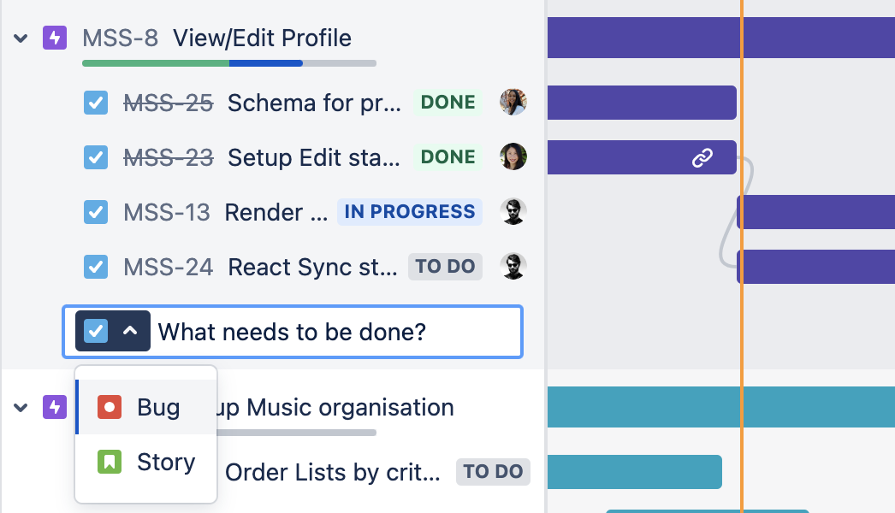Open the MSS-8 View/Edit Profile link
Screen dimensions: 895x513
tap(216, 38)
